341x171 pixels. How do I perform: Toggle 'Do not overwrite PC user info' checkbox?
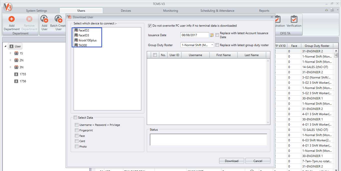pyautogui.click(x=150, y=26)
